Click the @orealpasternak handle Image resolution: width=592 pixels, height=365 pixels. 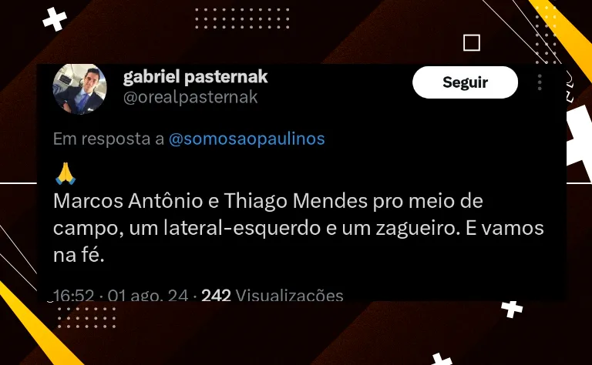[x=190, y=97]
